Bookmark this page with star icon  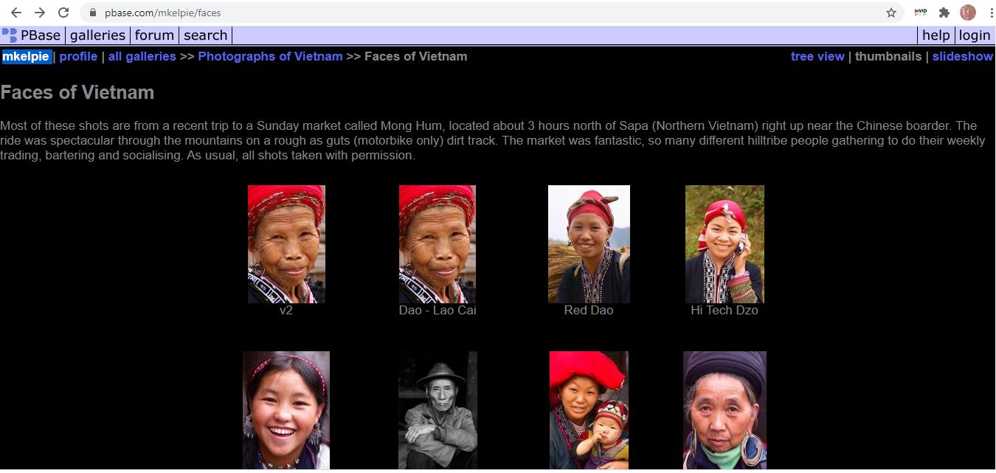891,13
